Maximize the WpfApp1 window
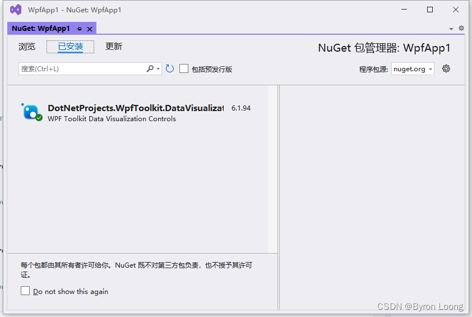Viewport: 472px width, 317px height. [x=430, y=10]
